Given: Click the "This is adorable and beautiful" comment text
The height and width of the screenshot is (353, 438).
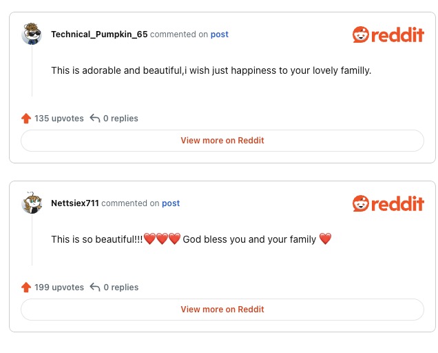Looking at the screenshot, I should click(211, 70).
